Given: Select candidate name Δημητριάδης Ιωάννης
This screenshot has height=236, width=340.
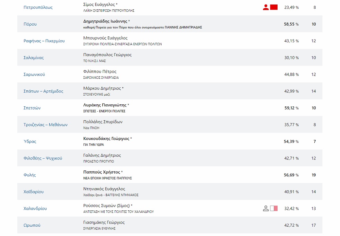Looking at the screenshot, I should tap(105, 21).
